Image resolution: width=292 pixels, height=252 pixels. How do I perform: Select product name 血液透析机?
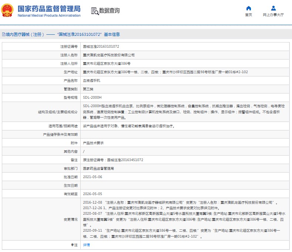[x=92, y=81]
